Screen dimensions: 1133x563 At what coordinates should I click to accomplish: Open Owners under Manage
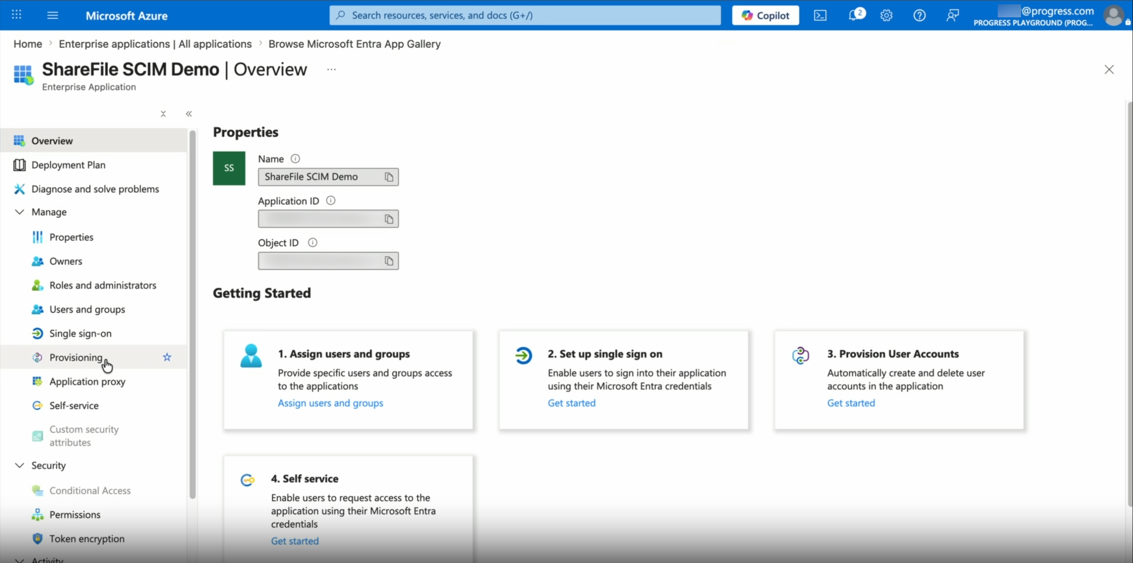click(93, 261)
